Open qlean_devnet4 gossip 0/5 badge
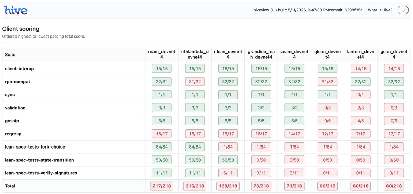The image size is (413, 194). click(327, 121)
